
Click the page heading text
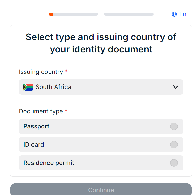tap(101, 43)
